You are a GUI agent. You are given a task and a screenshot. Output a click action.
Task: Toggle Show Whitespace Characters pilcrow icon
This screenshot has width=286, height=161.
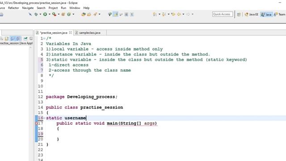132,14
